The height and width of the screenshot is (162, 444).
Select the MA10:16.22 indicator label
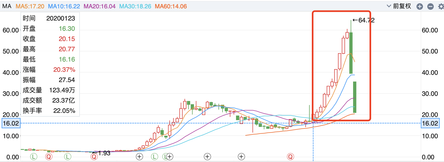point(64,6)
